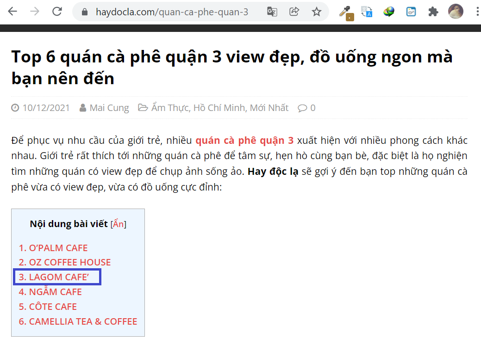Open the Ẩm Thực category link
Viewport: 481px width, 339px height.
pos(170,108)
